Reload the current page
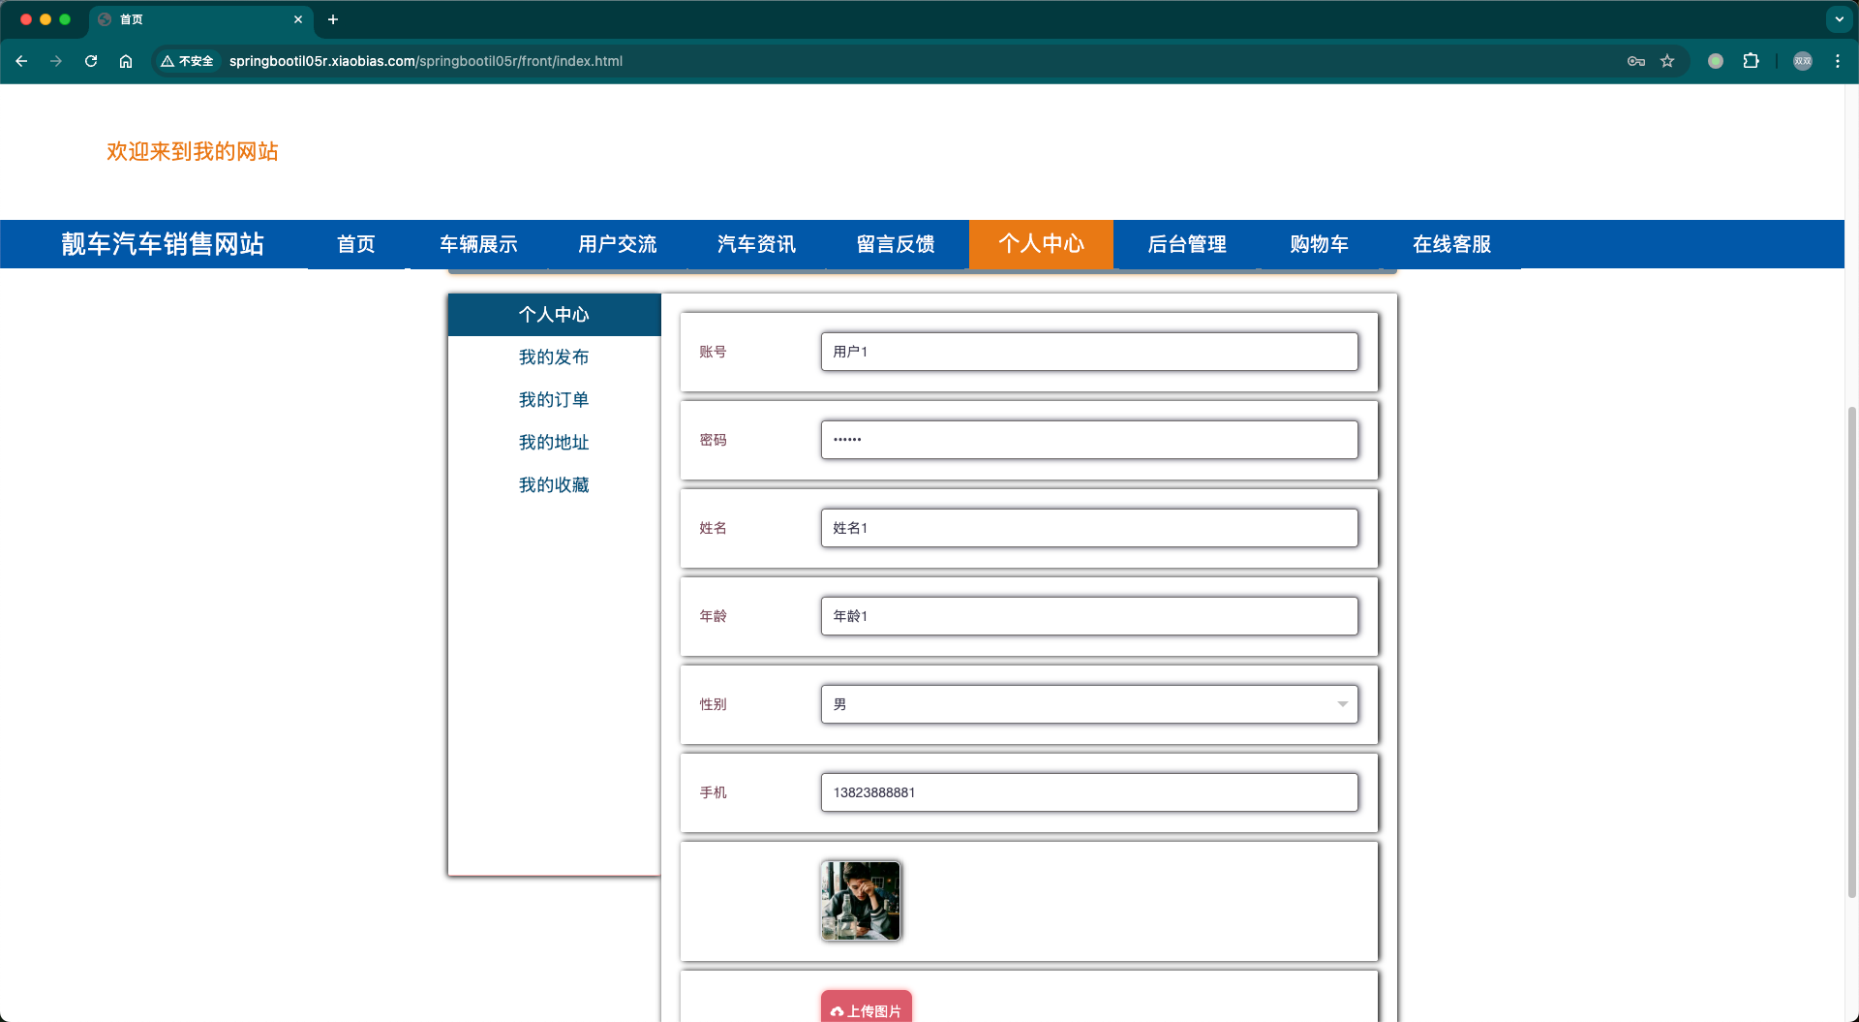Viewport: 1859px width, 1022px height. 91,61
